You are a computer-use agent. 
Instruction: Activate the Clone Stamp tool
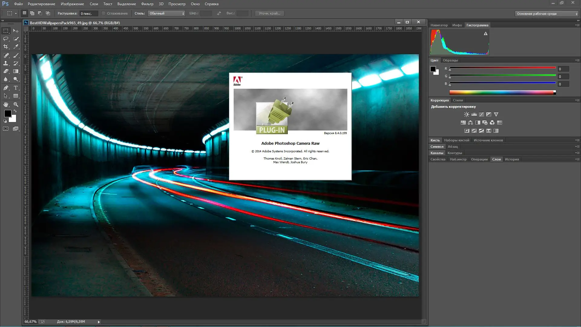click(6, 64)
